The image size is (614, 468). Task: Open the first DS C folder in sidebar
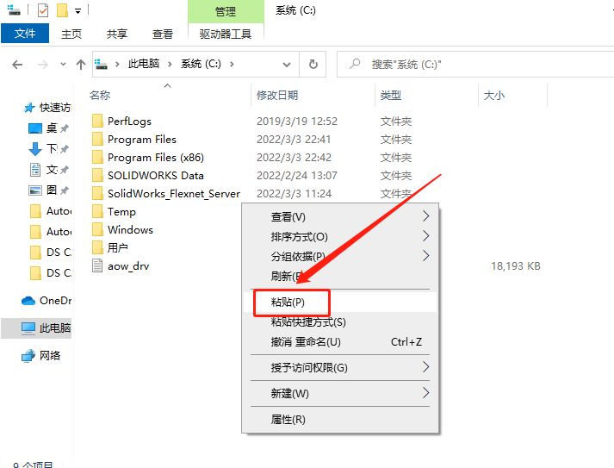(51, 253)
